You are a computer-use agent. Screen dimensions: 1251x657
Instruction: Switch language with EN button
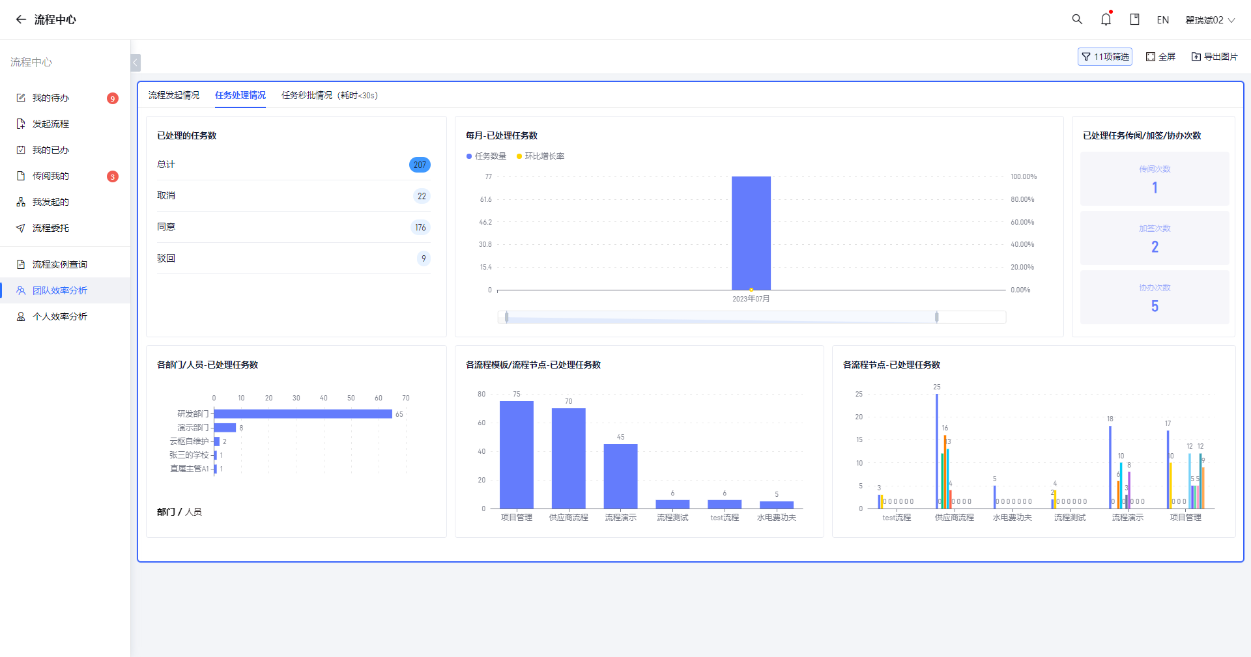(x=1163, y=20)
